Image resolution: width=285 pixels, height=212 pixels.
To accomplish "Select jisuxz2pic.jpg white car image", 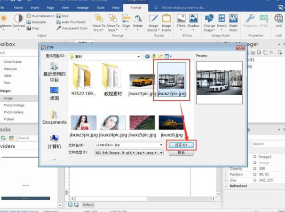I will 172,80.
